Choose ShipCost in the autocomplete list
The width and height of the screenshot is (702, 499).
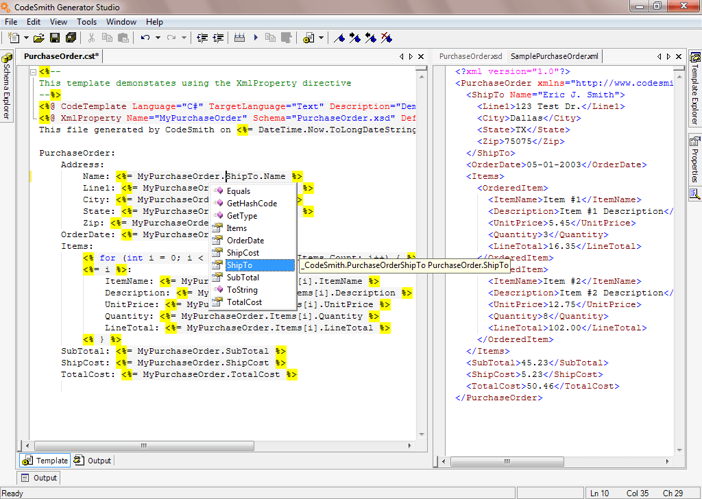(254, 253)
